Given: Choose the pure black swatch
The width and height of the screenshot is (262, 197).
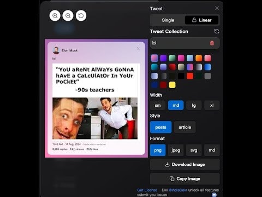Looking at the screenshot, I should (181, 76).
